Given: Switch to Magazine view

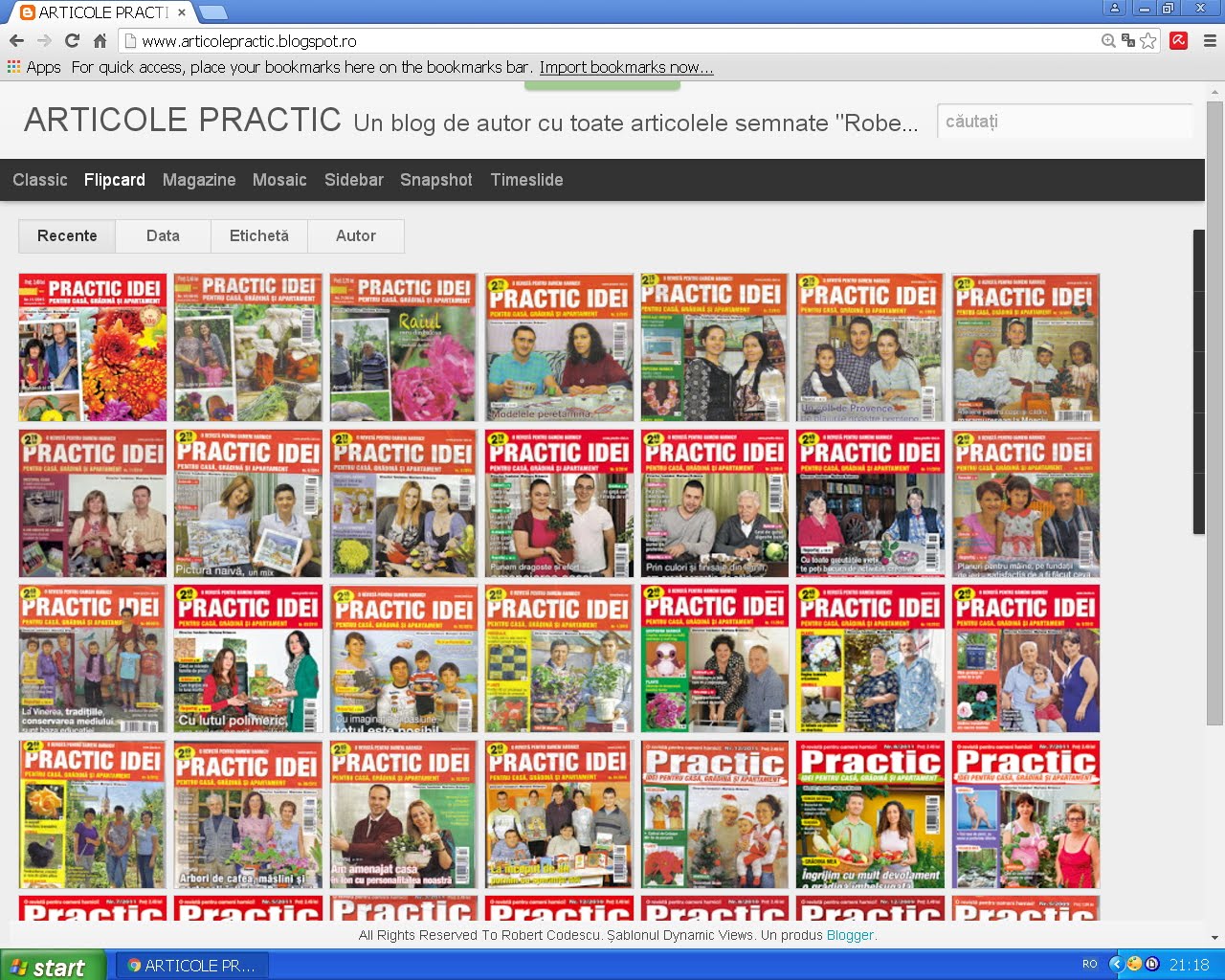Looking at the screenshot, I should (199, 180).
